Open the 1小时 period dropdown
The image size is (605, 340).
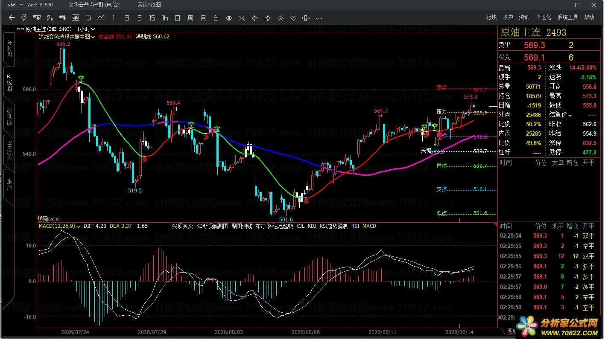click(86, 29)
